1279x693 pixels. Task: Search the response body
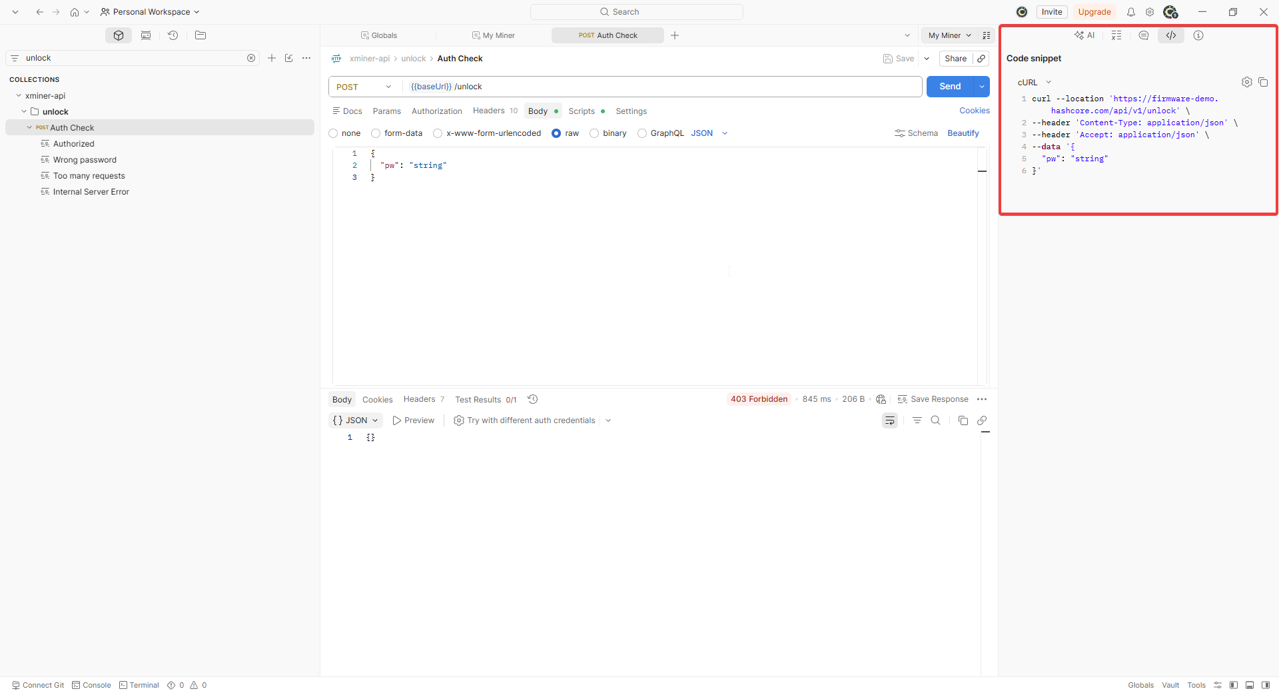tap(936, 420)
